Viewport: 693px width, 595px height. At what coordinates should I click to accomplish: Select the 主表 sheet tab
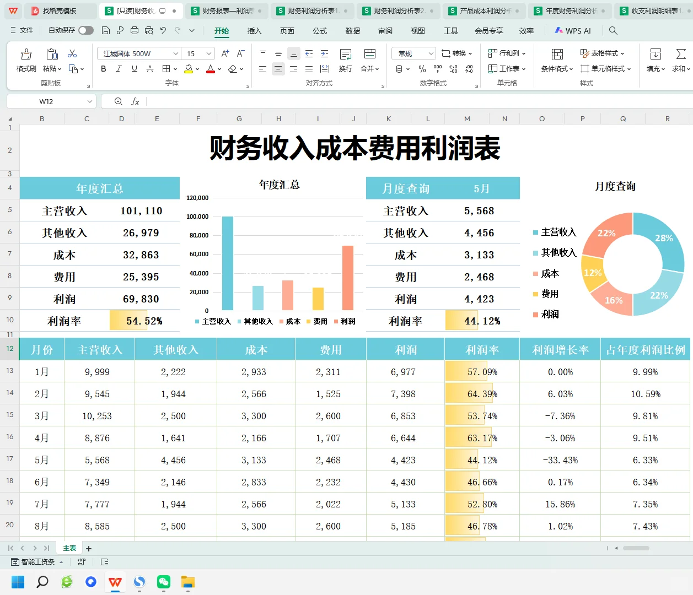coord(69,548)
